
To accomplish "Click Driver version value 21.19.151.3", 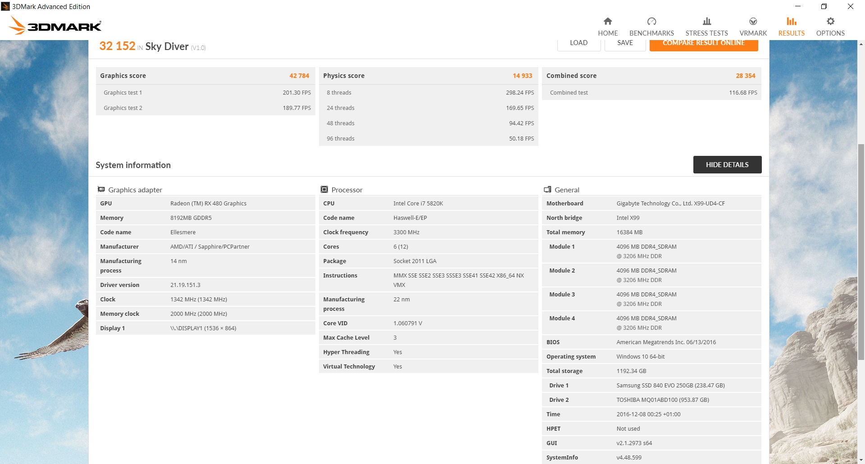I will pos(185,285).
